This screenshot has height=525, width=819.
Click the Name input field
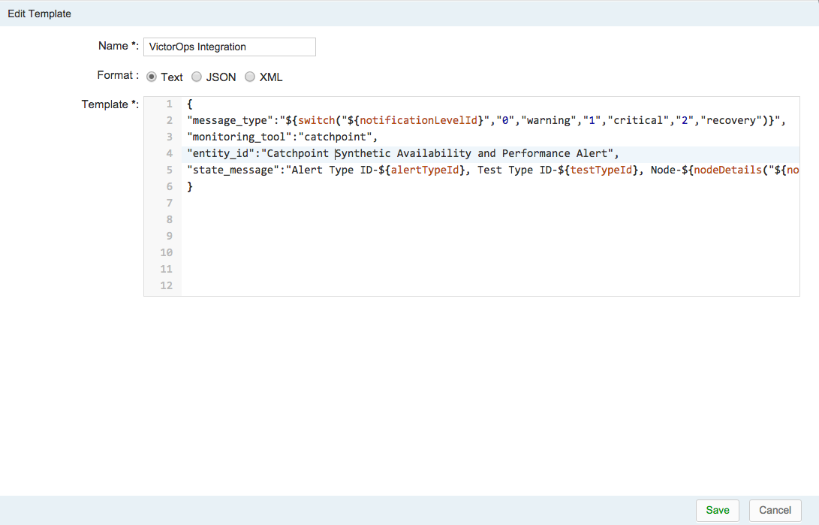pos(229,47)
